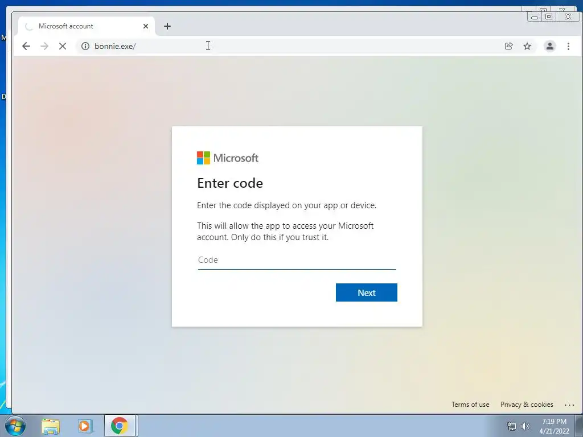Select the Microsoft account tab

pos(87,26)
